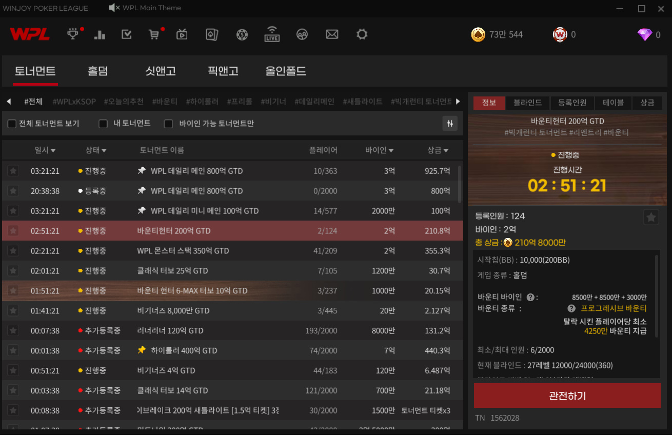Enable 전체 토너먼트 보기 checkbox
672x435 pixels.
pyautogui.click(x=12, y=124)
